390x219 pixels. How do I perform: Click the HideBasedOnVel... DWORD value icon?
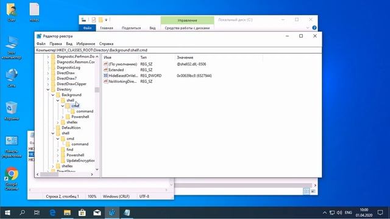pos(105,75)
